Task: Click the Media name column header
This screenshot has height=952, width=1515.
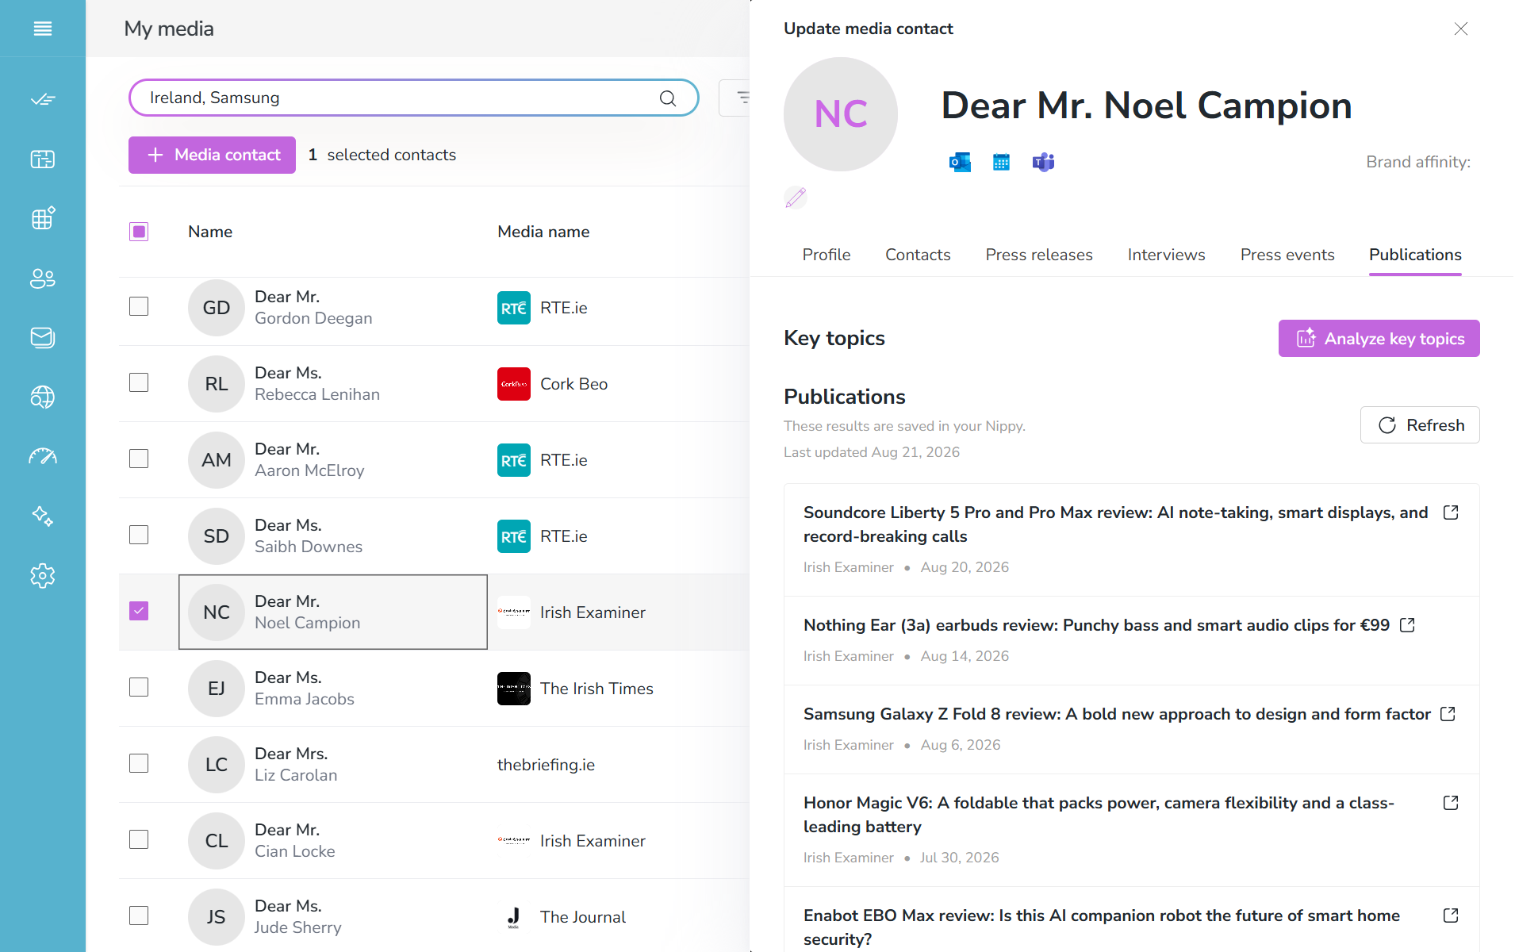Action: (543, 232)
